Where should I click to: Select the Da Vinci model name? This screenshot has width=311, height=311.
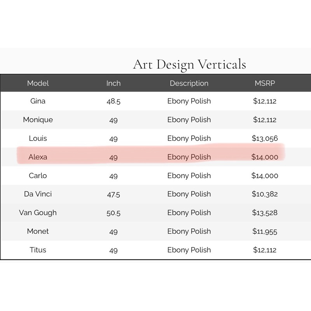38,194
